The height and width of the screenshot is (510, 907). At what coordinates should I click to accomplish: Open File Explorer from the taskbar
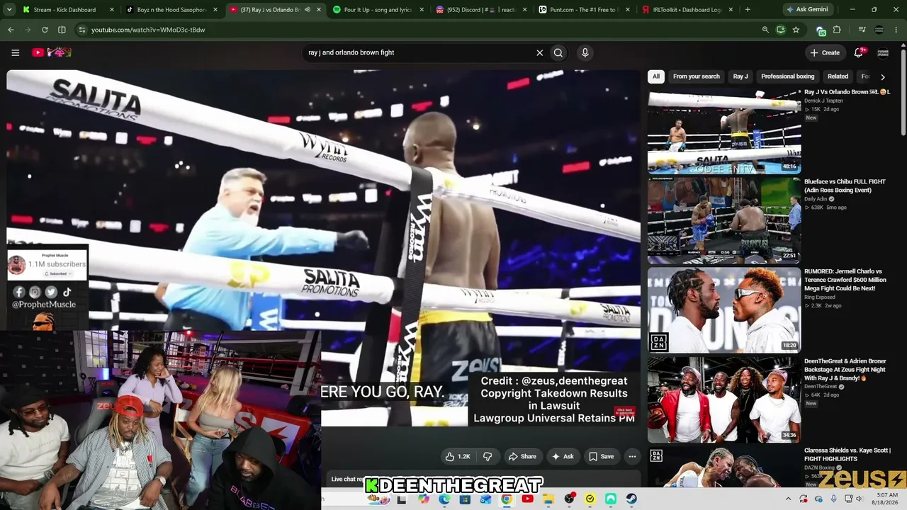point(548,499)
